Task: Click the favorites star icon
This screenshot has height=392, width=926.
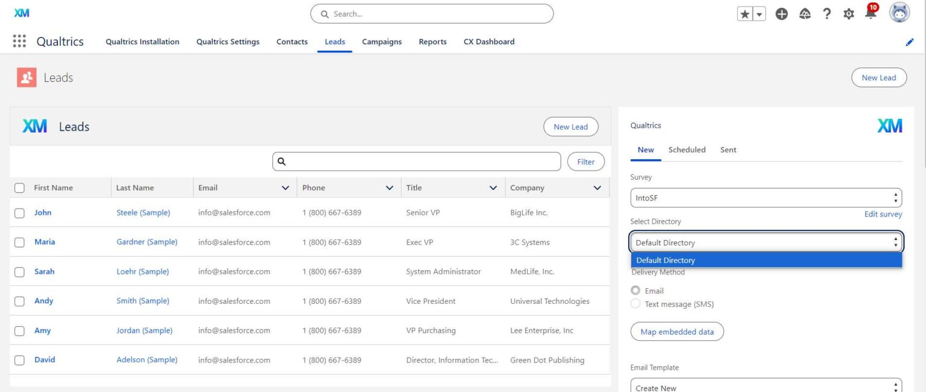Action: [745, 13]
